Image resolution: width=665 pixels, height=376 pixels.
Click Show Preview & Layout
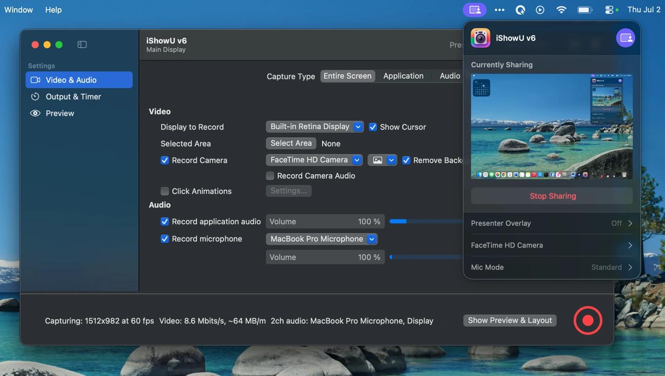click(510, 320)
